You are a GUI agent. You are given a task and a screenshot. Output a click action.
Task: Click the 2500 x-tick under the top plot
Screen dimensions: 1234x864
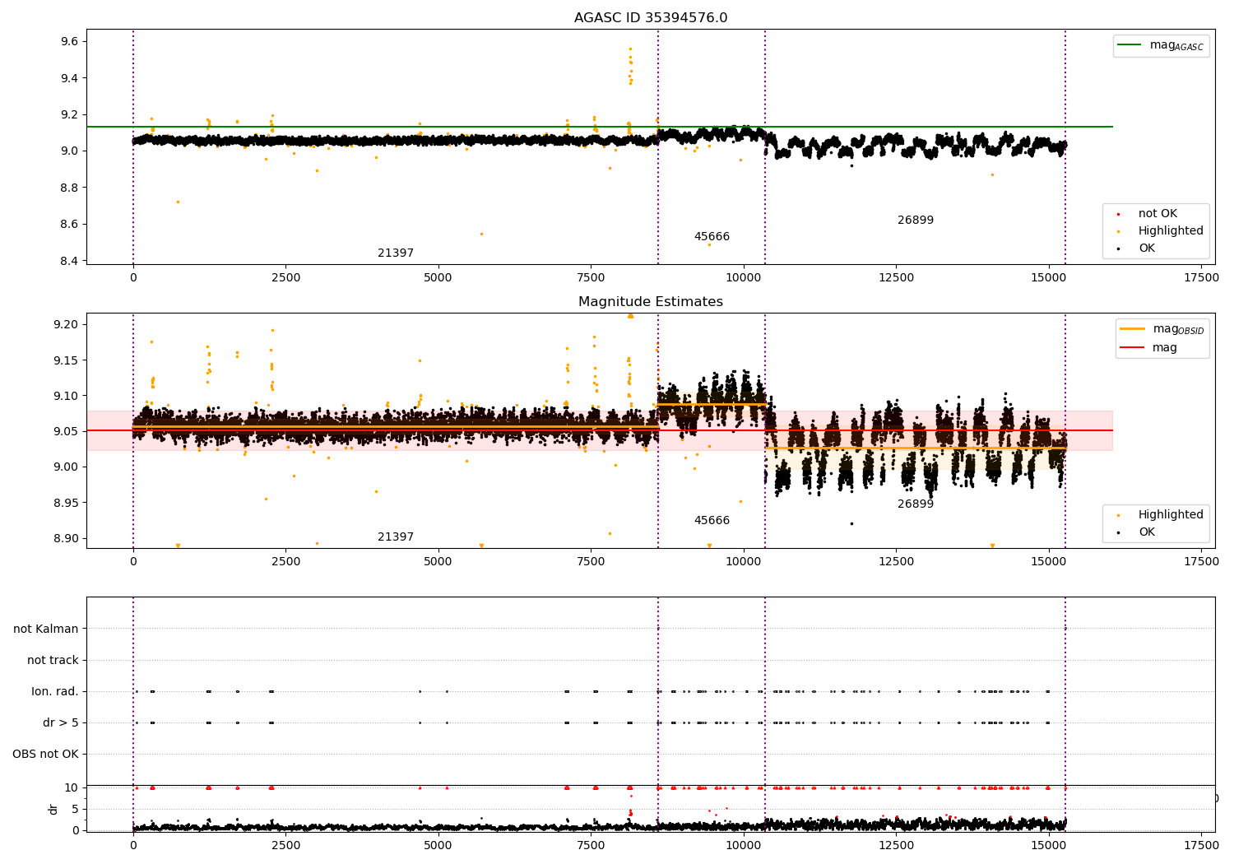coord(285,278)
